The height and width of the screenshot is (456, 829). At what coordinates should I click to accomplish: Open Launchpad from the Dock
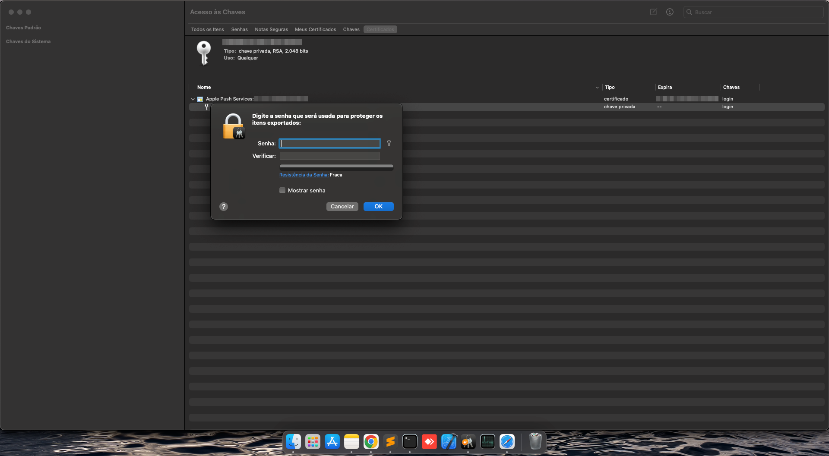pos(313,442)
